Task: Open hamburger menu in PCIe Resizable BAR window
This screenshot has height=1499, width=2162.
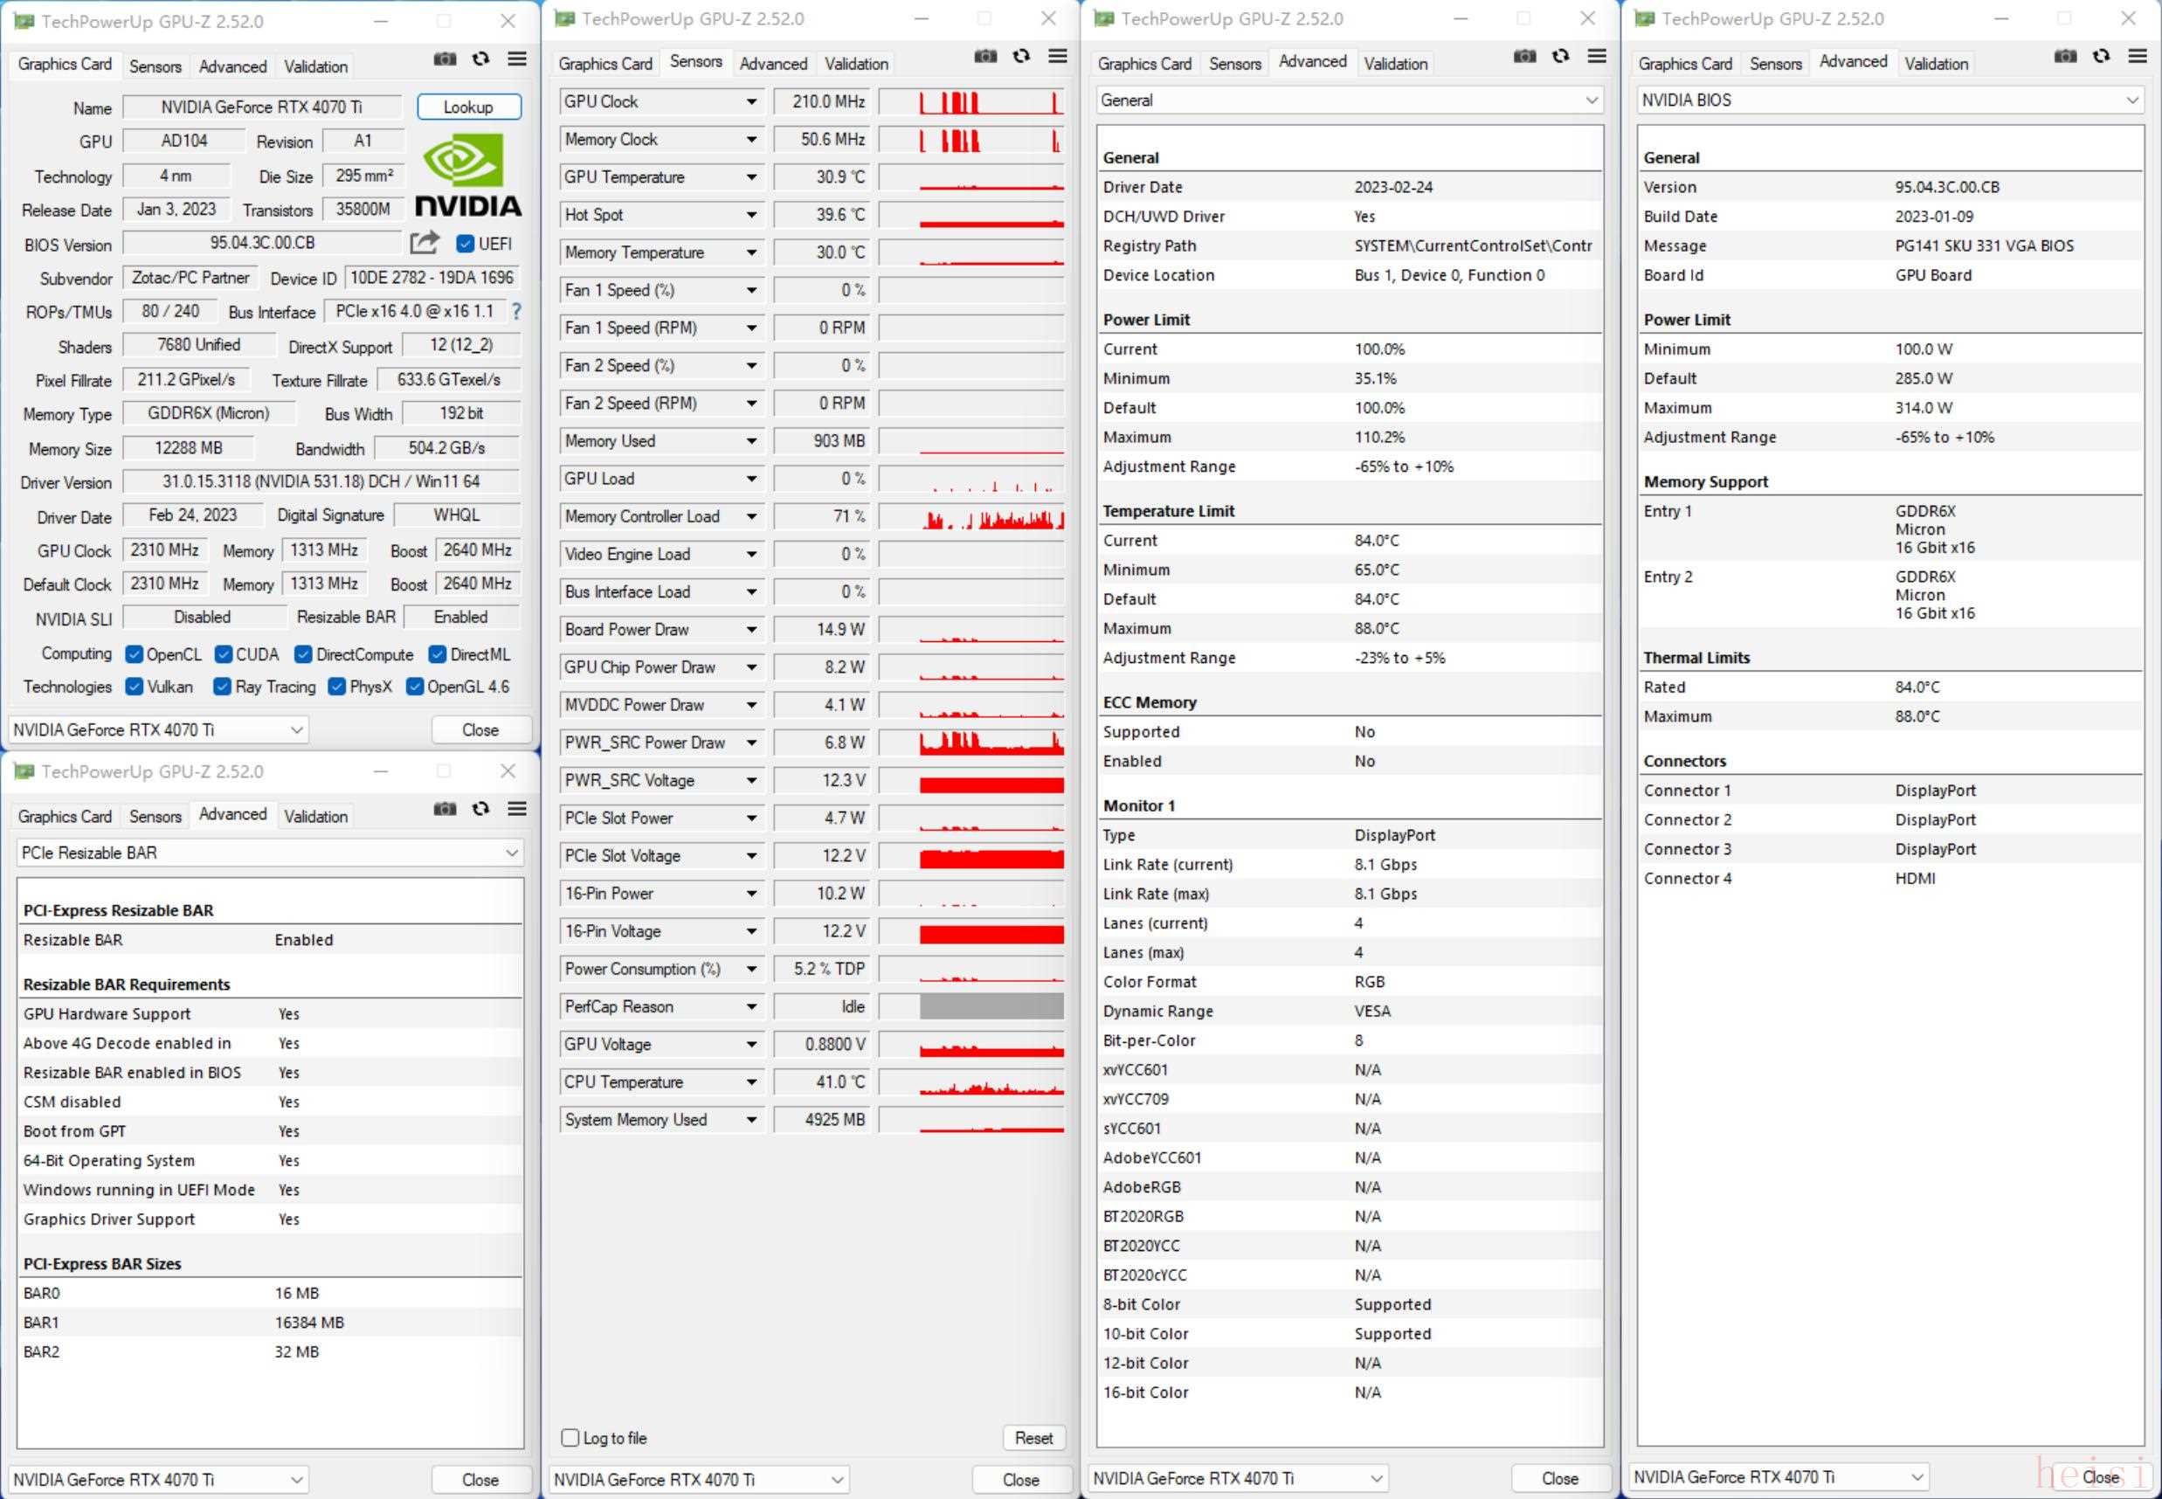Action: 516,809
